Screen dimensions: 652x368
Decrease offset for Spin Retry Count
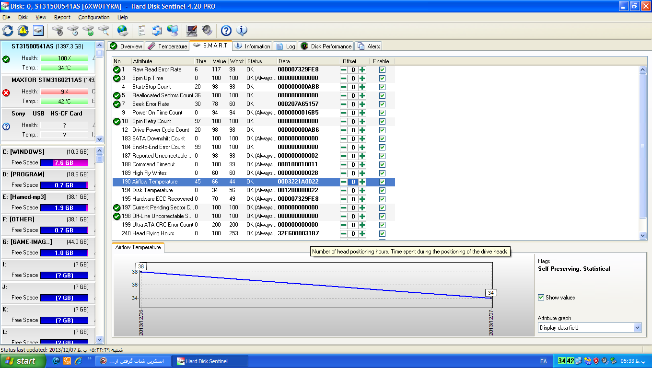[x=344, y=121]
